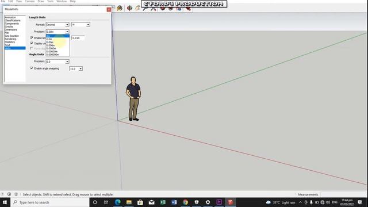Viewport: 368px width, 207px height.
Task: Open Excel from the taskbar
Action: 163,202
